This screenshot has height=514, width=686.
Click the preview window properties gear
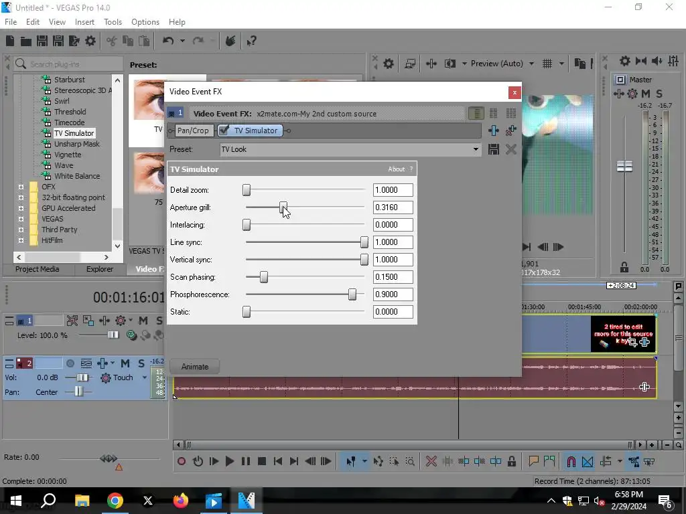pyautogui.click(x=388, y=64)
